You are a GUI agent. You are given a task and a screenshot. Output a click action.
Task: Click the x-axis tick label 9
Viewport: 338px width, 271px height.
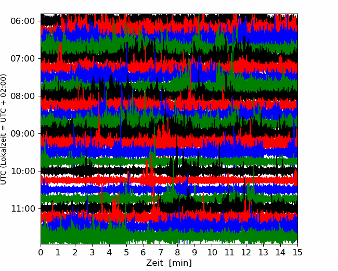click(195, 252)
